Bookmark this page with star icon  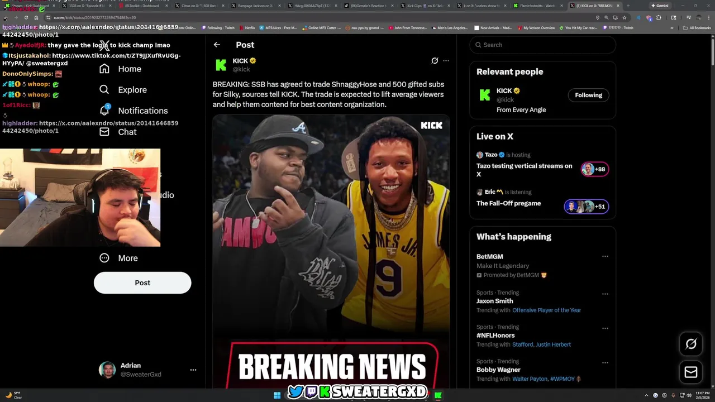pos(624,17)
